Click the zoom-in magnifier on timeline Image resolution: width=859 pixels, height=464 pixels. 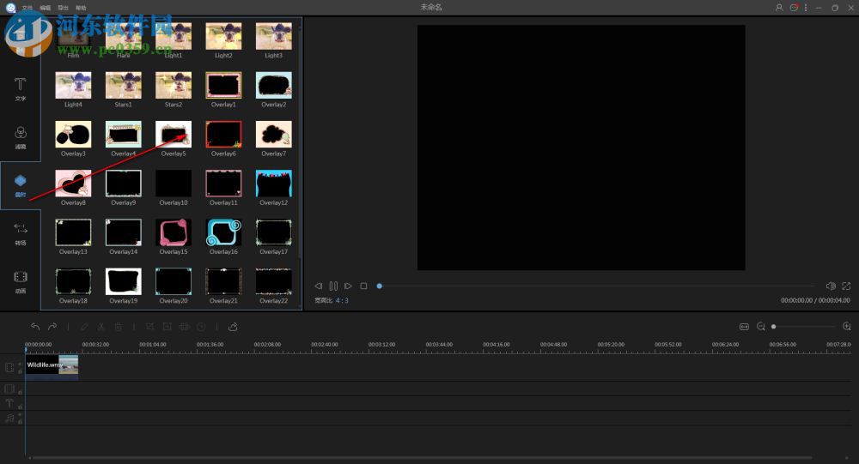(x=847, y=327)
